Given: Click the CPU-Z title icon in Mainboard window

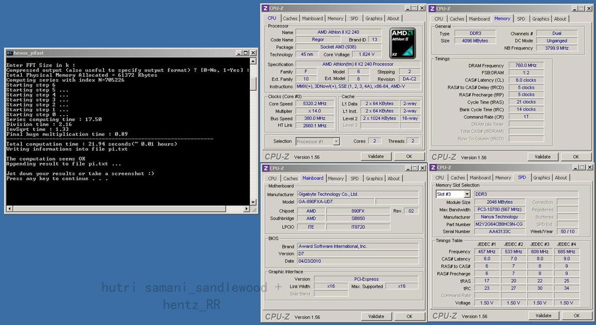Looking at the screenshot, I should (265, 168).
